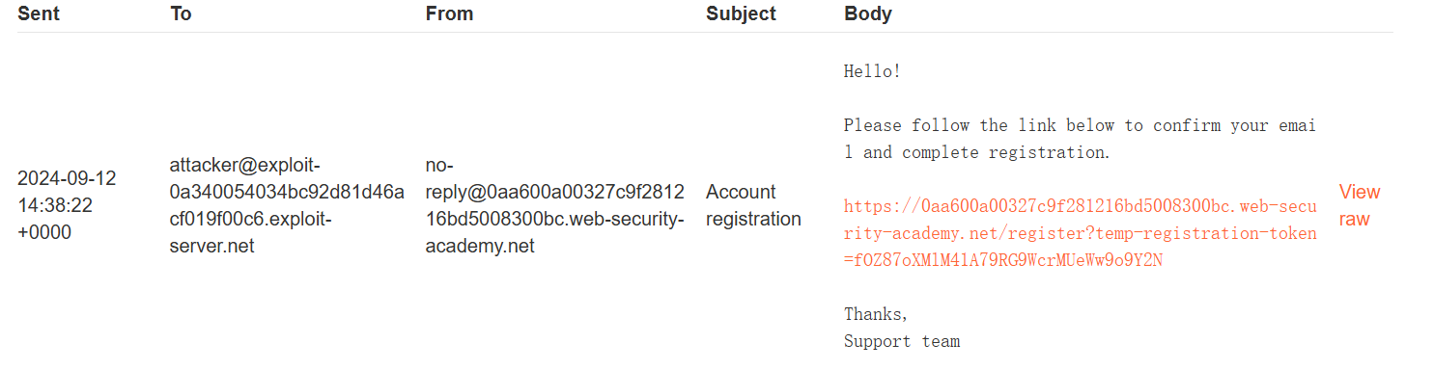Click the Sent column header
Screen dimensions: 1434x370
38,13
